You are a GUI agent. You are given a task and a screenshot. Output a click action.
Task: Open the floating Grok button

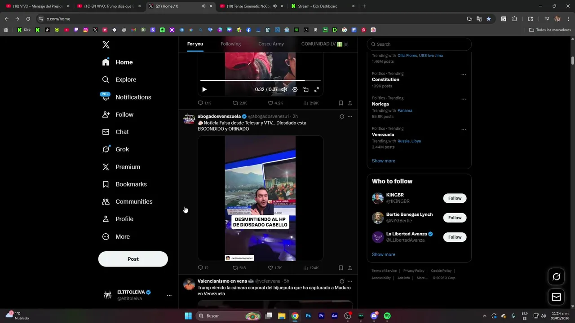click(556, 277)
